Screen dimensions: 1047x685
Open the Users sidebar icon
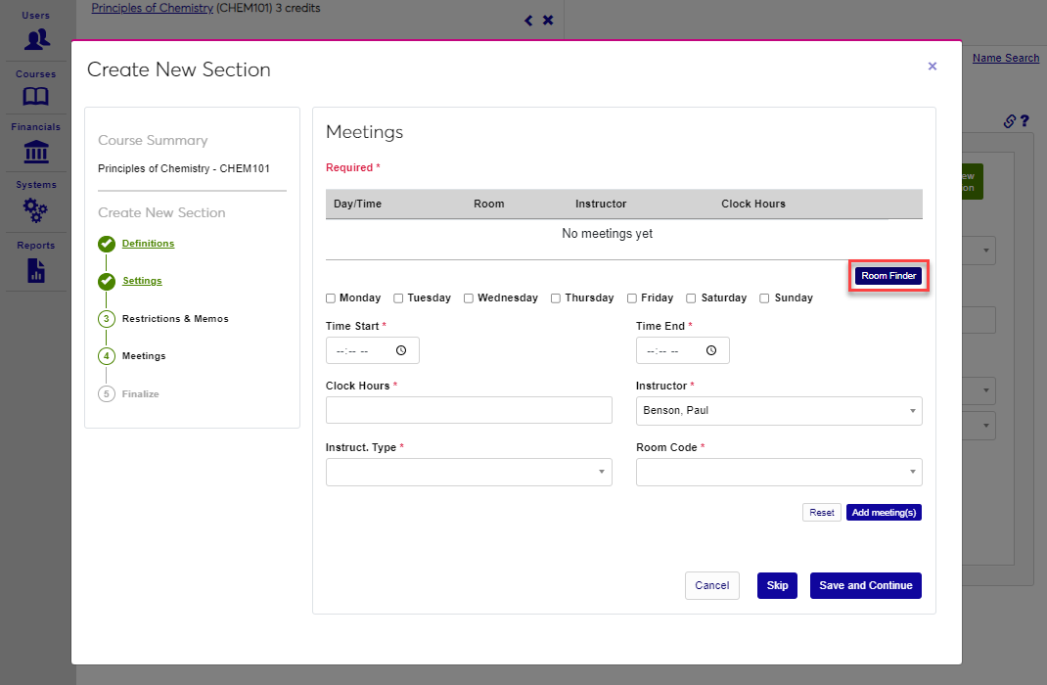[36, 39]
